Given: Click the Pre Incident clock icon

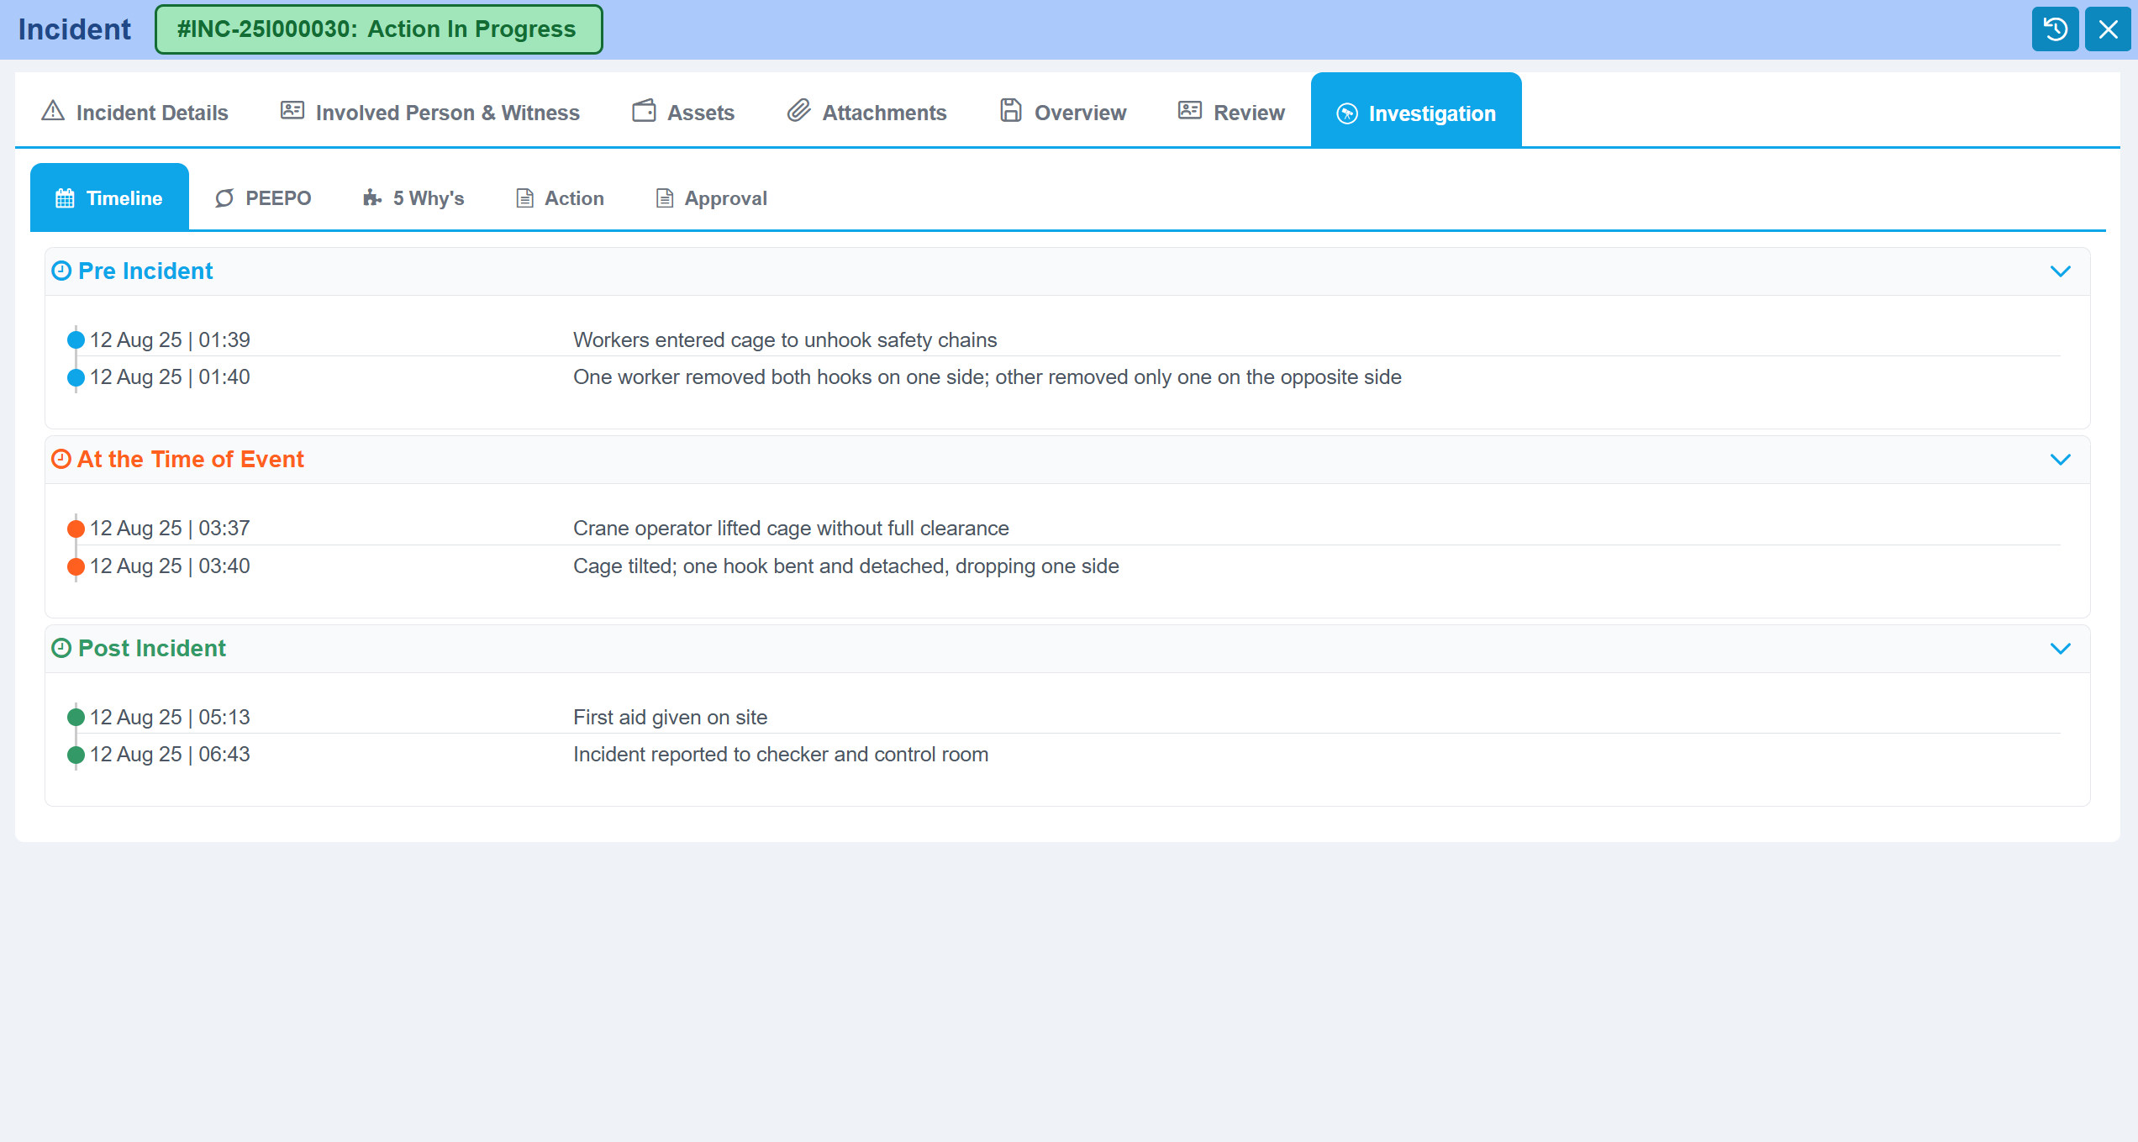Looking at the screenshot, I should [x=61, y=271].
